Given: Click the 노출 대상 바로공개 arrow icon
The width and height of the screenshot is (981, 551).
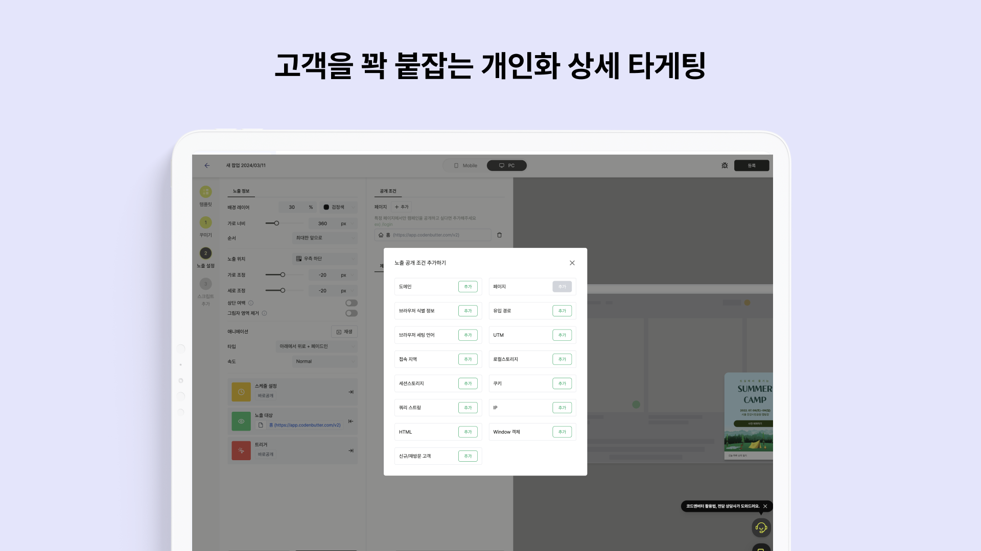Looking at the screenshot, I should (x=351, y=421).
